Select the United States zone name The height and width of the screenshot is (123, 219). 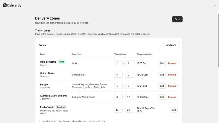pos(47,73)
